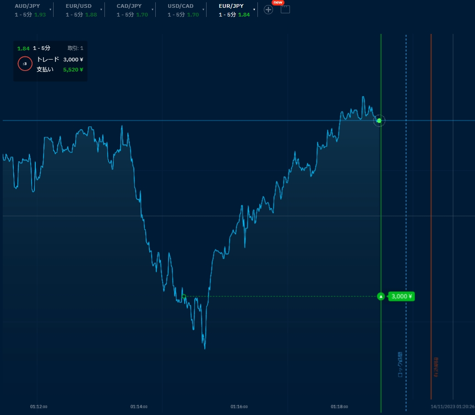Click the red countdown timer circle
This screenshot has width=475, height=415.
point(25,64)
